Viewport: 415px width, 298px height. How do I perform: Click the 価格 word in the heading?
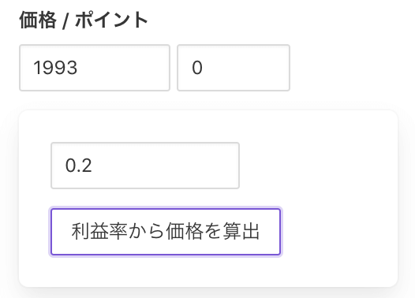(x=38, y=20)
